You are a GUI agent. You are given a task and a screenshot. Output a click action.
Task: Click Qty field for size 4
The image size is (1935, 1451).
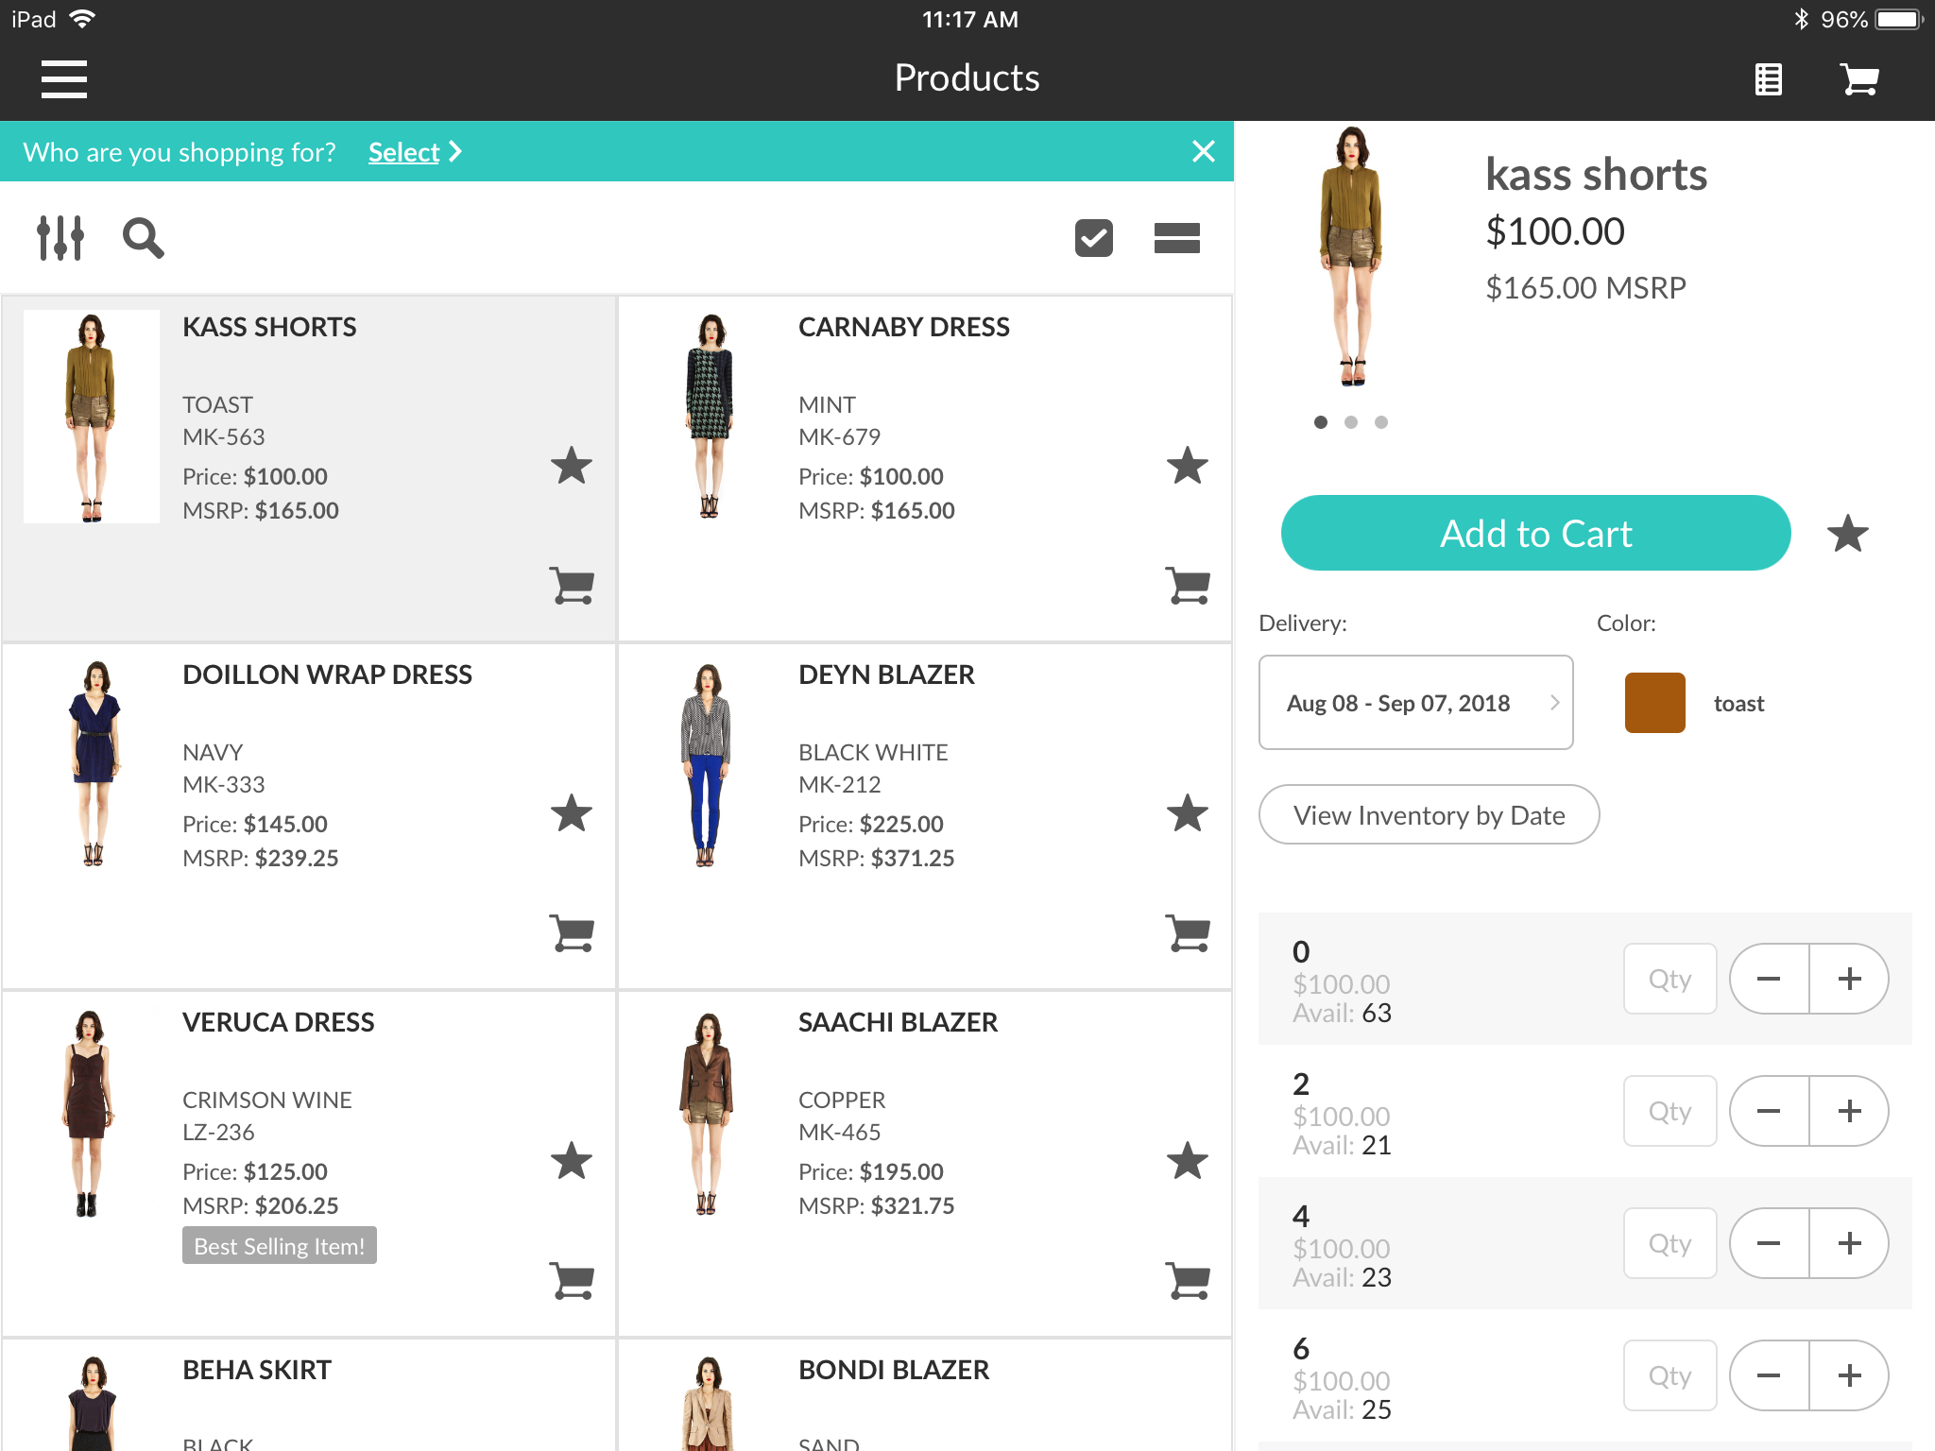pyautogui.click(x=1670, y=1243)
